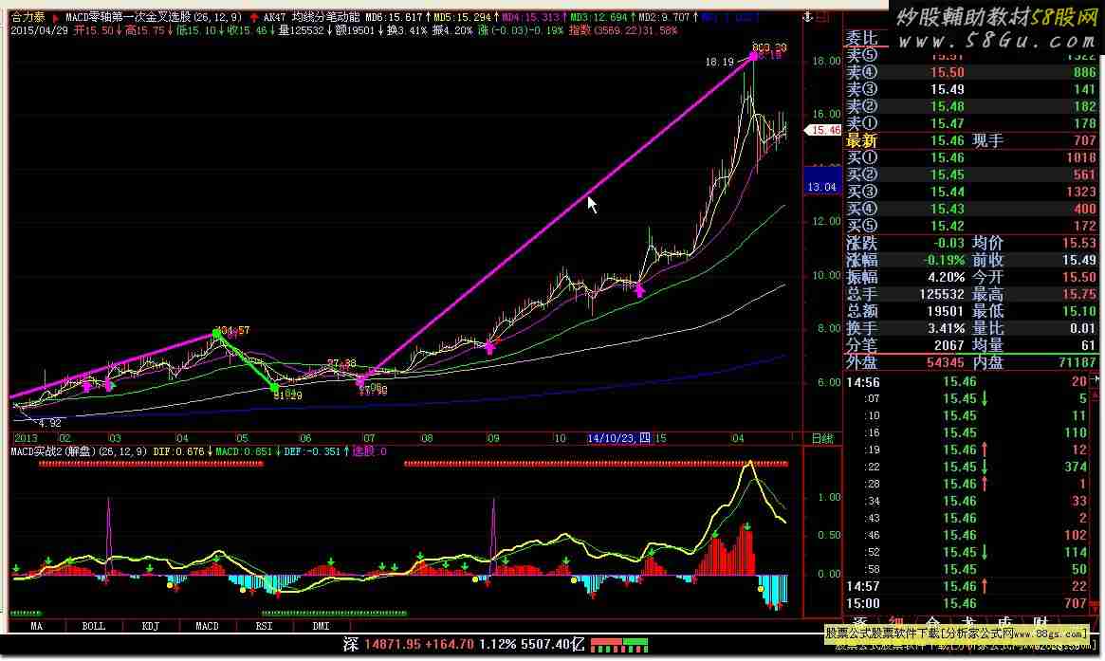Click the MACD零轴第一次金叉选股 indicator title
The width and height of the screenshot is (1105, 661).
pos(154,17)
